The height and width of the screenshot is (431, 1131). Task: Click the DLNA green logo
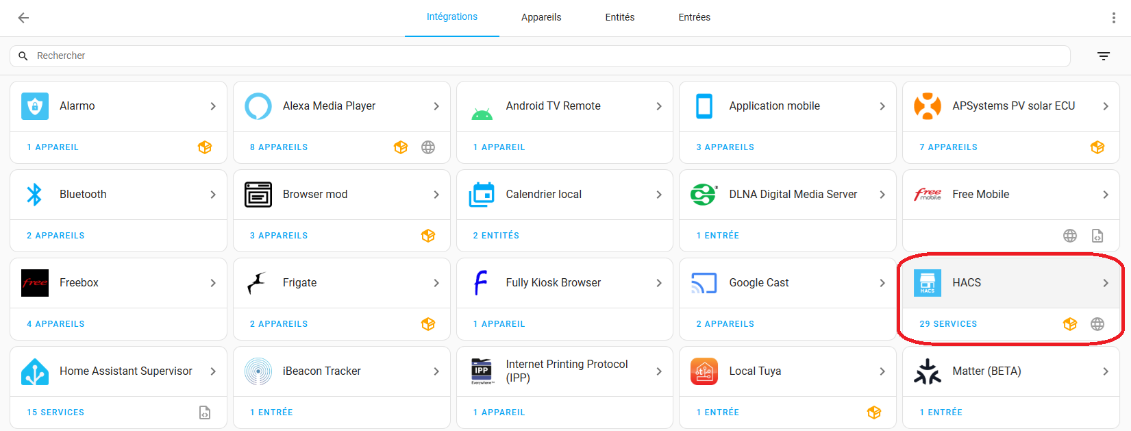pos(704,195)
